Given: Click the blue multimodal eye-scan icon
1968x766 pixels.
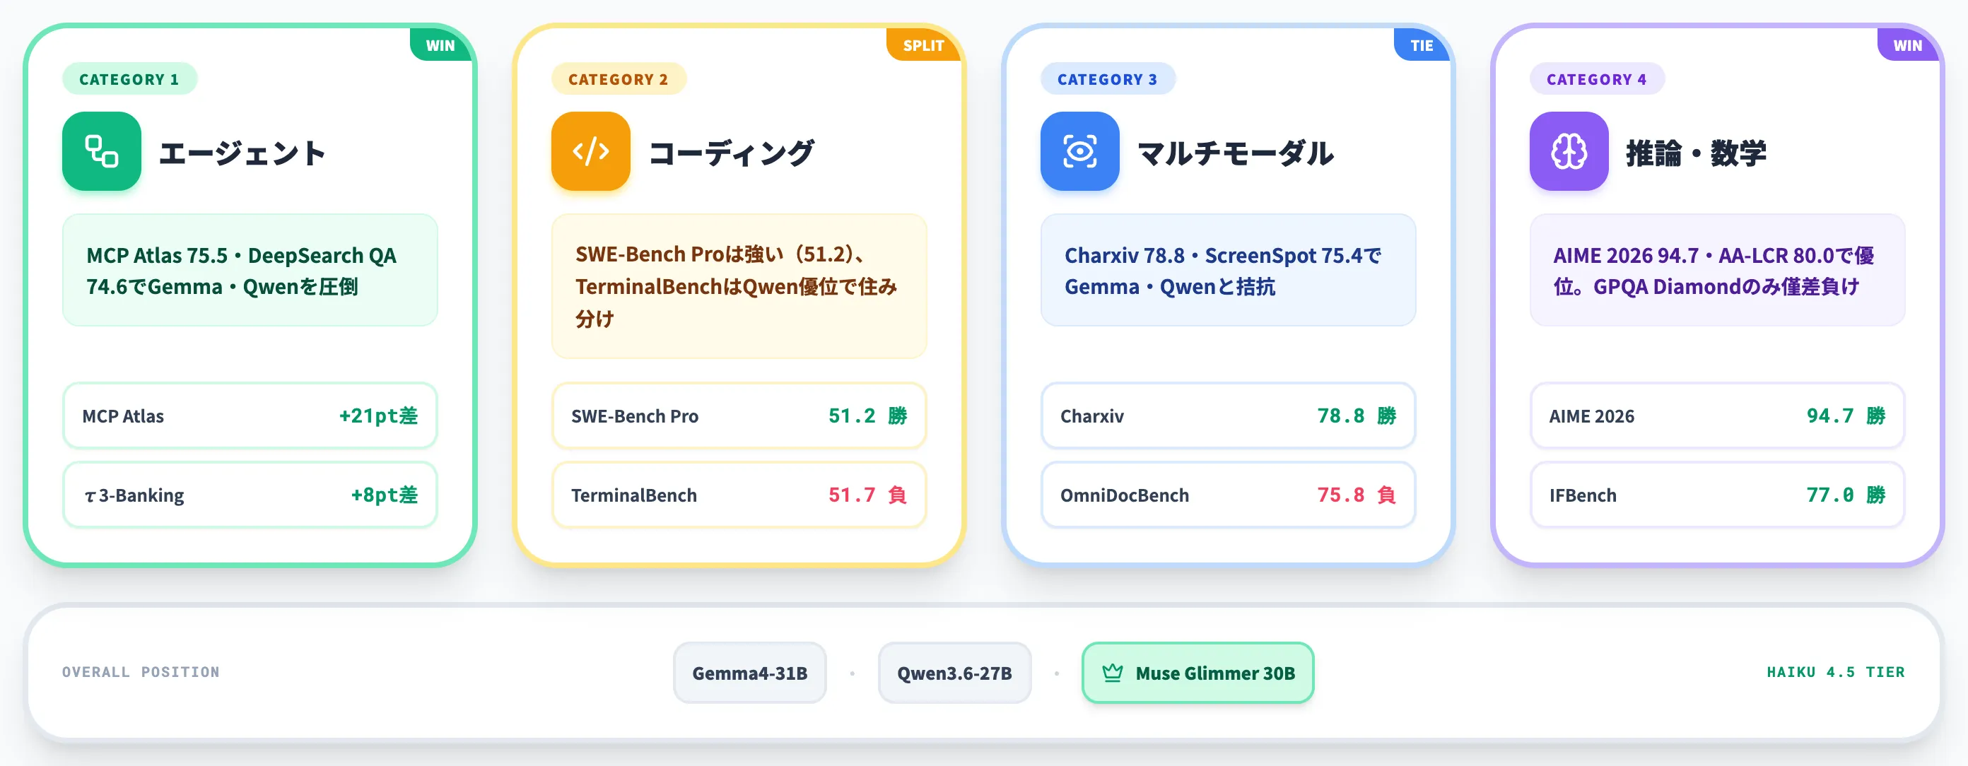Looking at the screenshot, I should [x=1079, y=151].
